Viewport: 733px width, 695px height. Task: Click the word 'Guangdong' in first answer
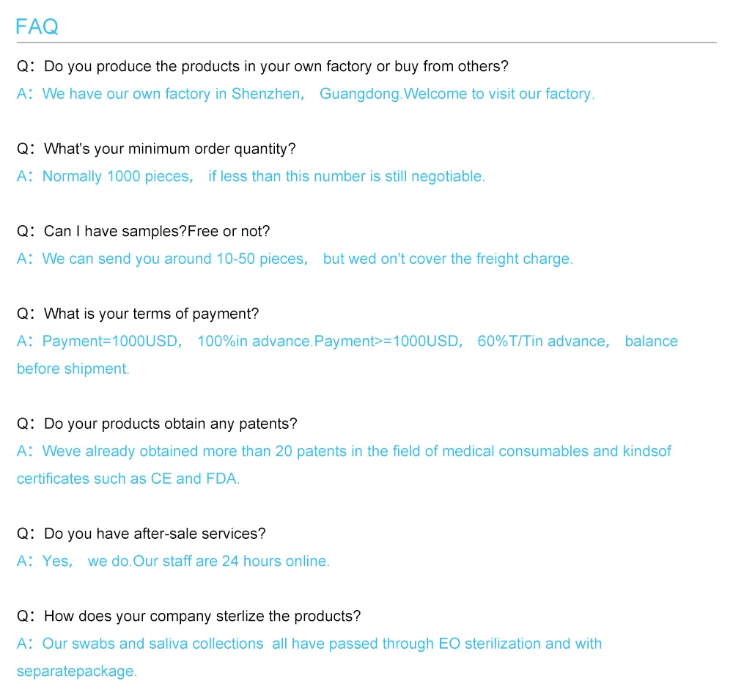point(360,94)
